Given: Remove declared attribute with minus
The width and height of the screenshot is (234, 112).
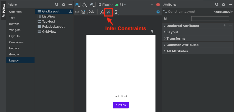Looking at the screenshot, I should pos(230,25).
